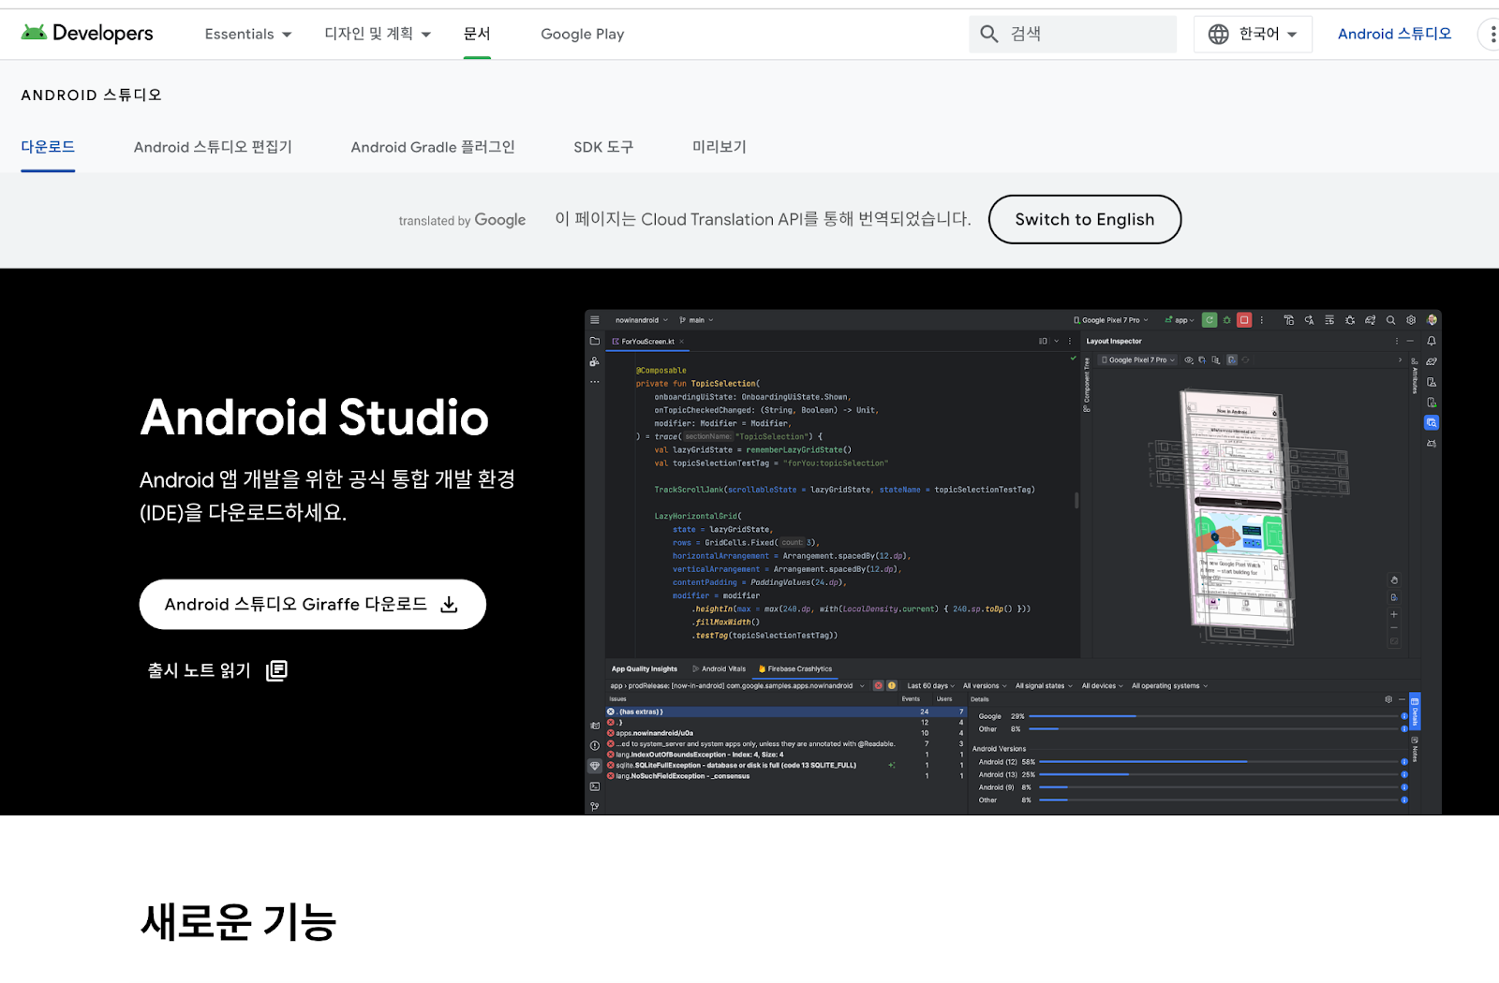Select the (has extras) issue row
Image resolution: width=1499 pixels, height=983 pixels.
[786, 712]
